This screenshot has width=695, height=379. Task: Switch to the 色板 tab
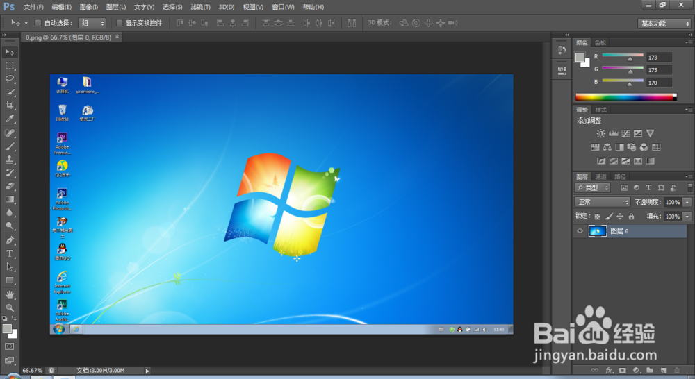pyautogui.click(x=600, y=42)
